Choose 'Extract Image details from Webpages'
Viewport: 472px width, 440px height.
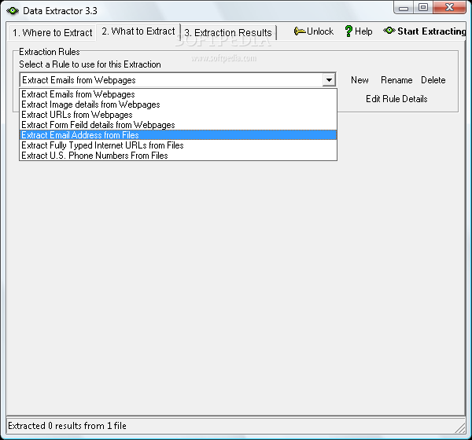click(179, 104)
